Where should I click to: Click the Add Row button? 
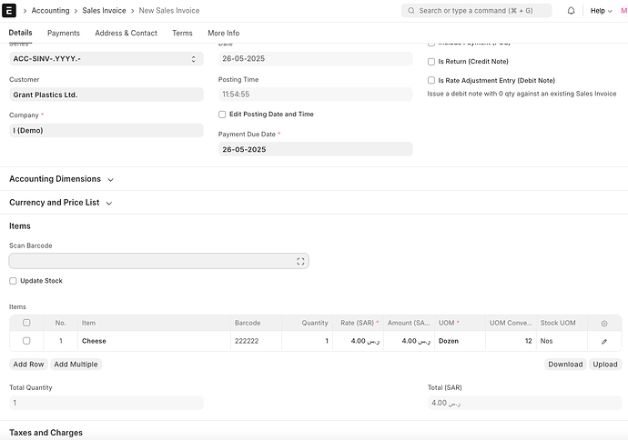click(x=28, y=365)
